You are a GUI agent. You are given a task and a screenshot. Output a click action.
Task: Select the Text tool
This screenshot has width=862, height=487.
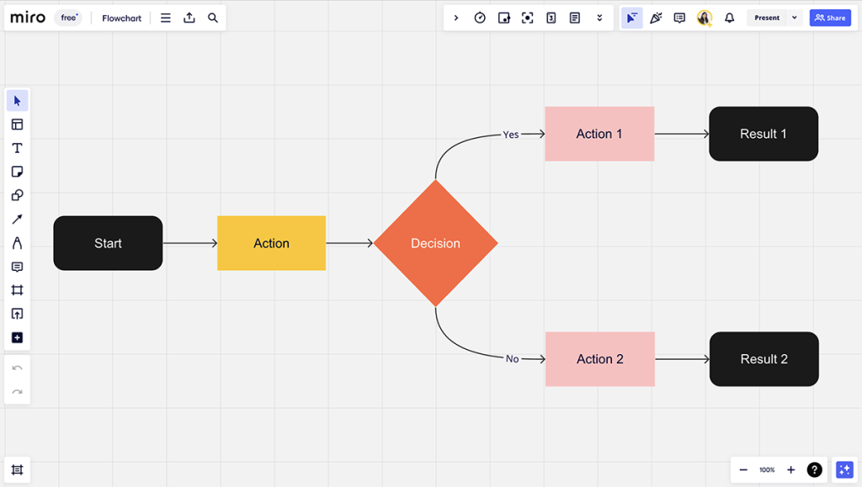[x=18, y=147]
